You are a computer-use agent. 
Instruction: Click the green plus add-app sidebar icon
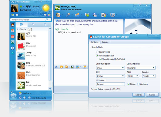pyautogui.click(x=12, y=53)
